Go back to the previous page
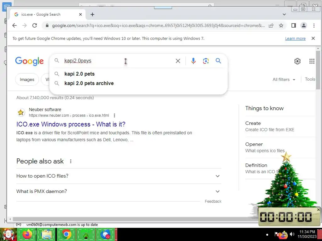Screen dimensions: 322x241 tap(14, 25)
